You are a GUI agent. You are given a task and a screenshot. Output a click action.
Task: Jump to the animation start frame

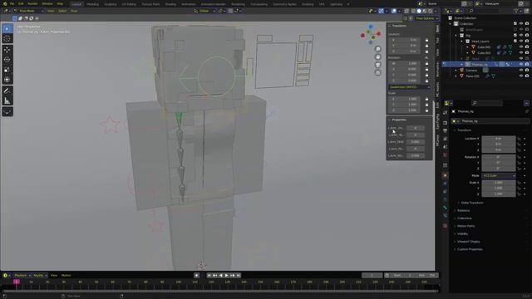pos(209,276)
